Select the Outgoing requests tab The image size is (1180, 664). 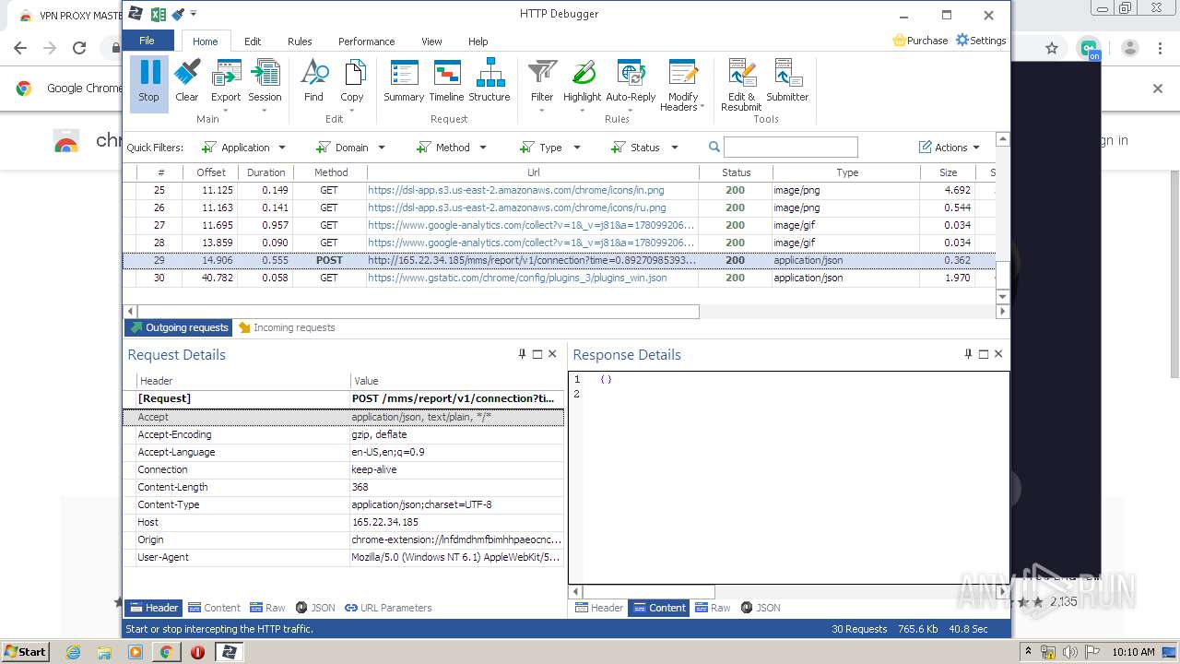(x=179, y=327)
